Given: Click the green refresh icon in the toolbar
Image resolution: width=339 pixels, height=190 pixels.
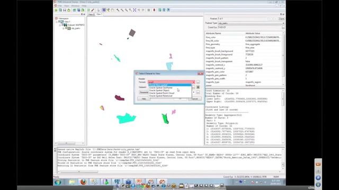Looking at the screenshot, I should pos(69,10).
